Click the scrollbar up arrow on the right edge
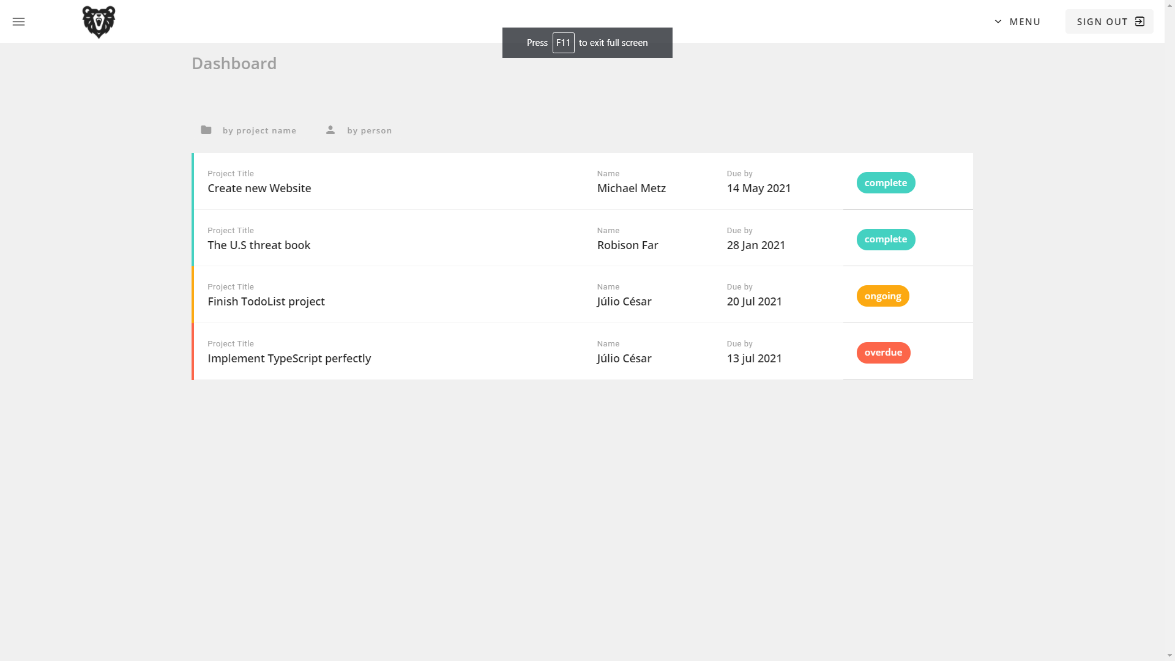1175x661 pixels. point(1171,5)
